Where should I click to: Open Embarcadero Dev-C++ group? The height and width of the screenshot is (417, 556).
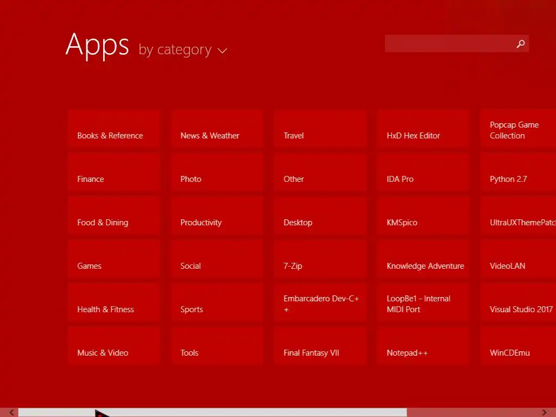320,302
